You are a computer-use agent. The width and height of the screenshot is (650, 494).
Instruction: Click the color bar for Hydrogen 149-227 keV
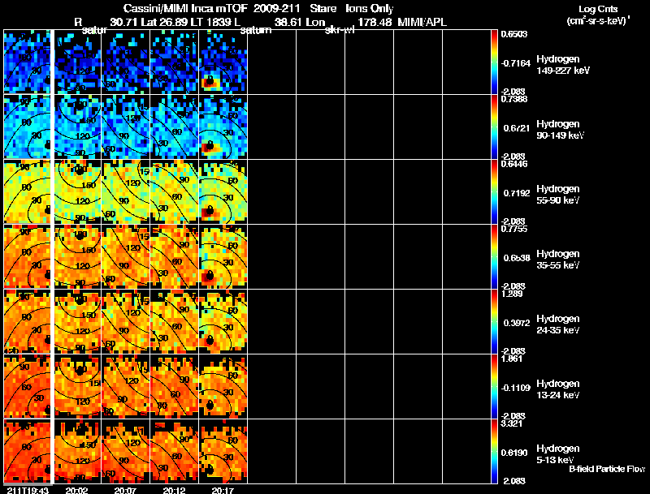496,62
